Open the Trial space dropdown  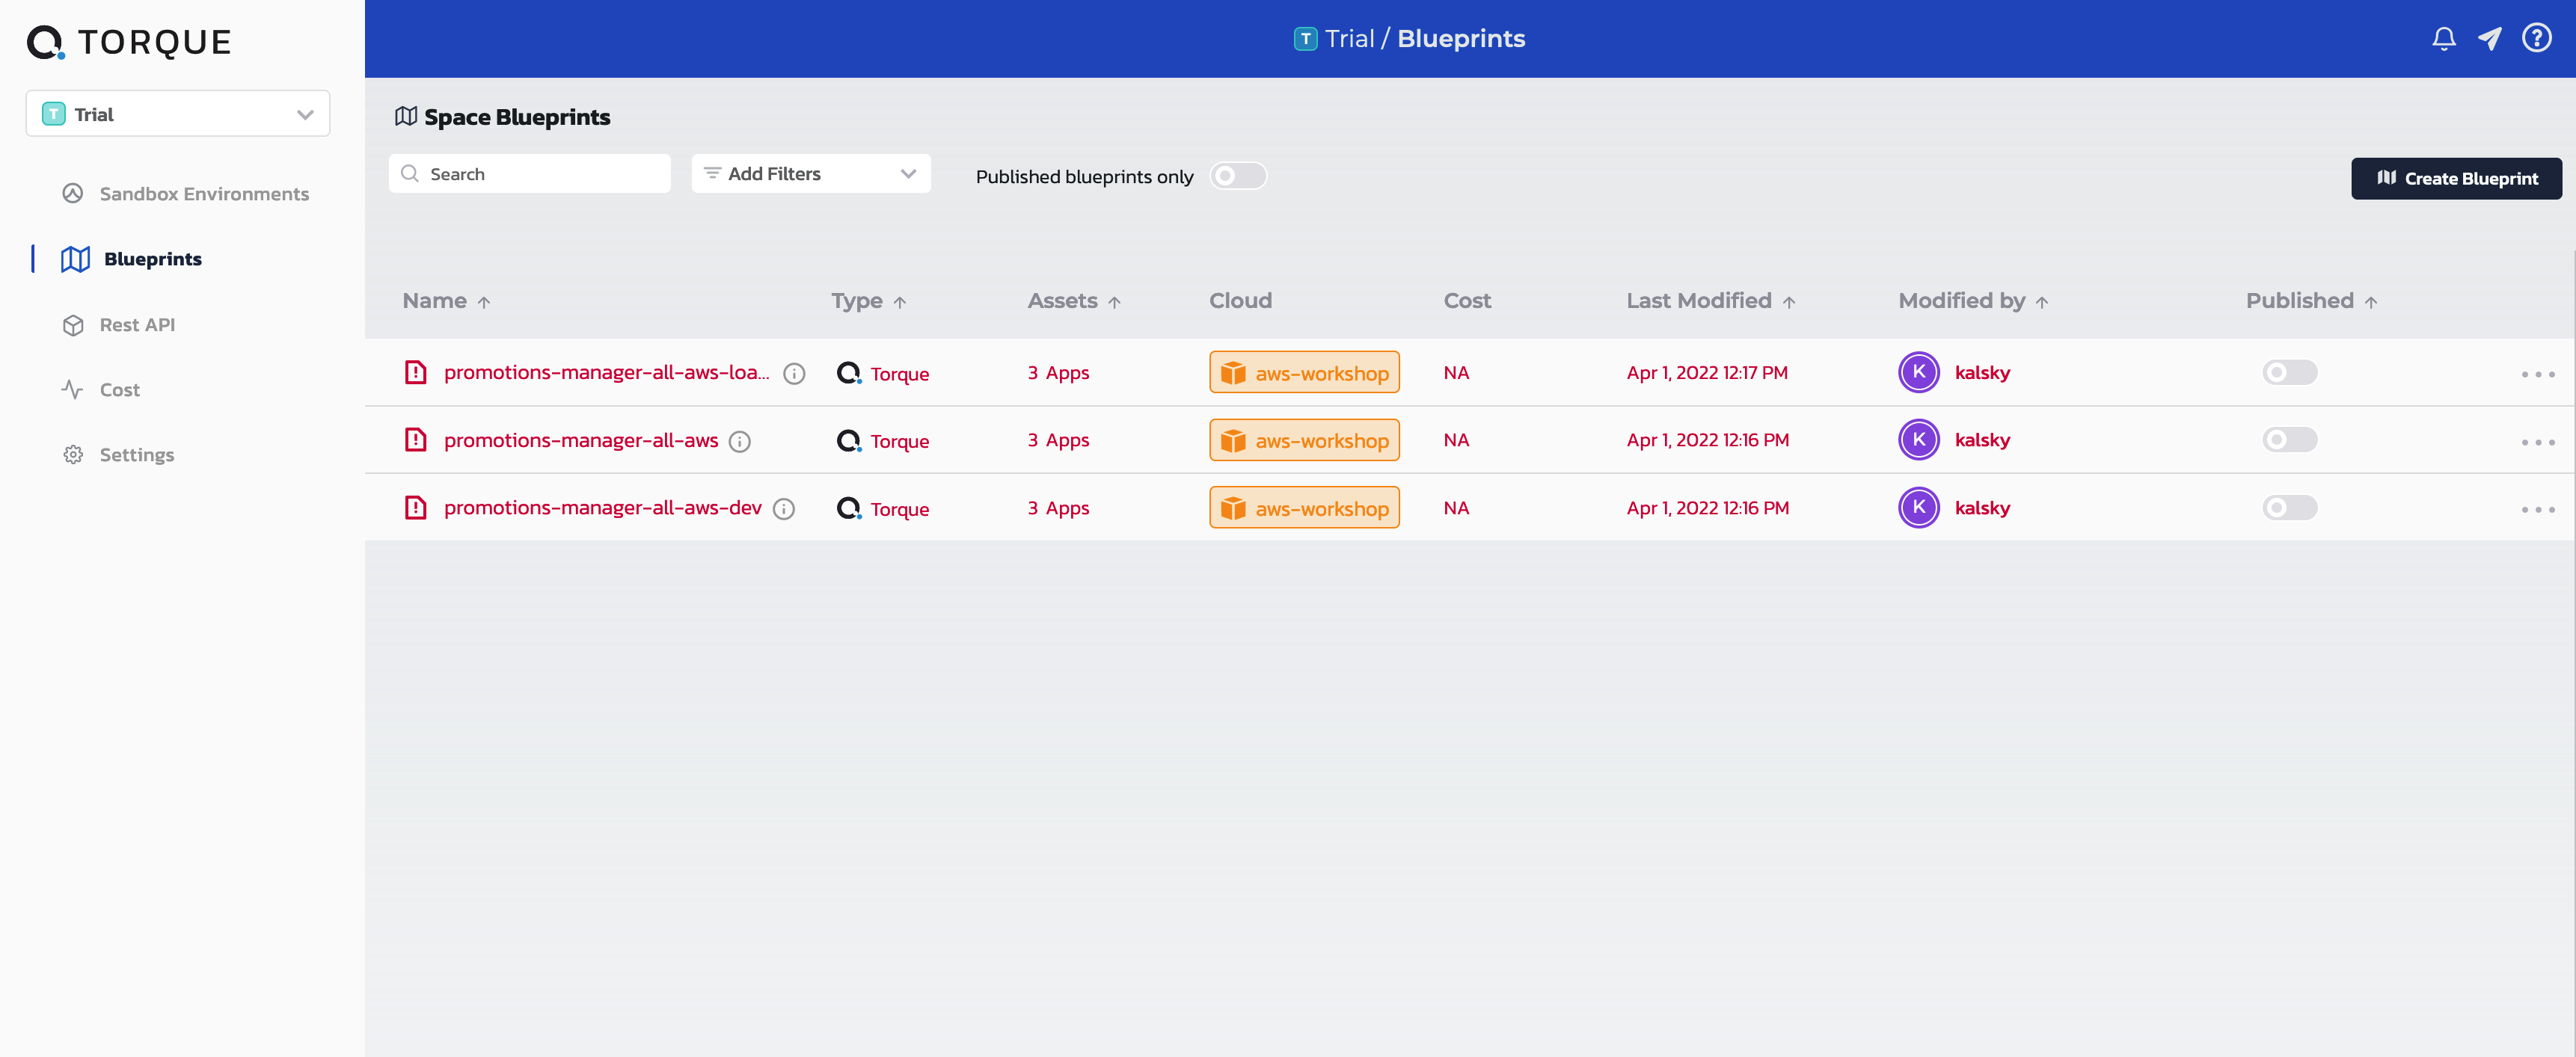click(178, 114)
